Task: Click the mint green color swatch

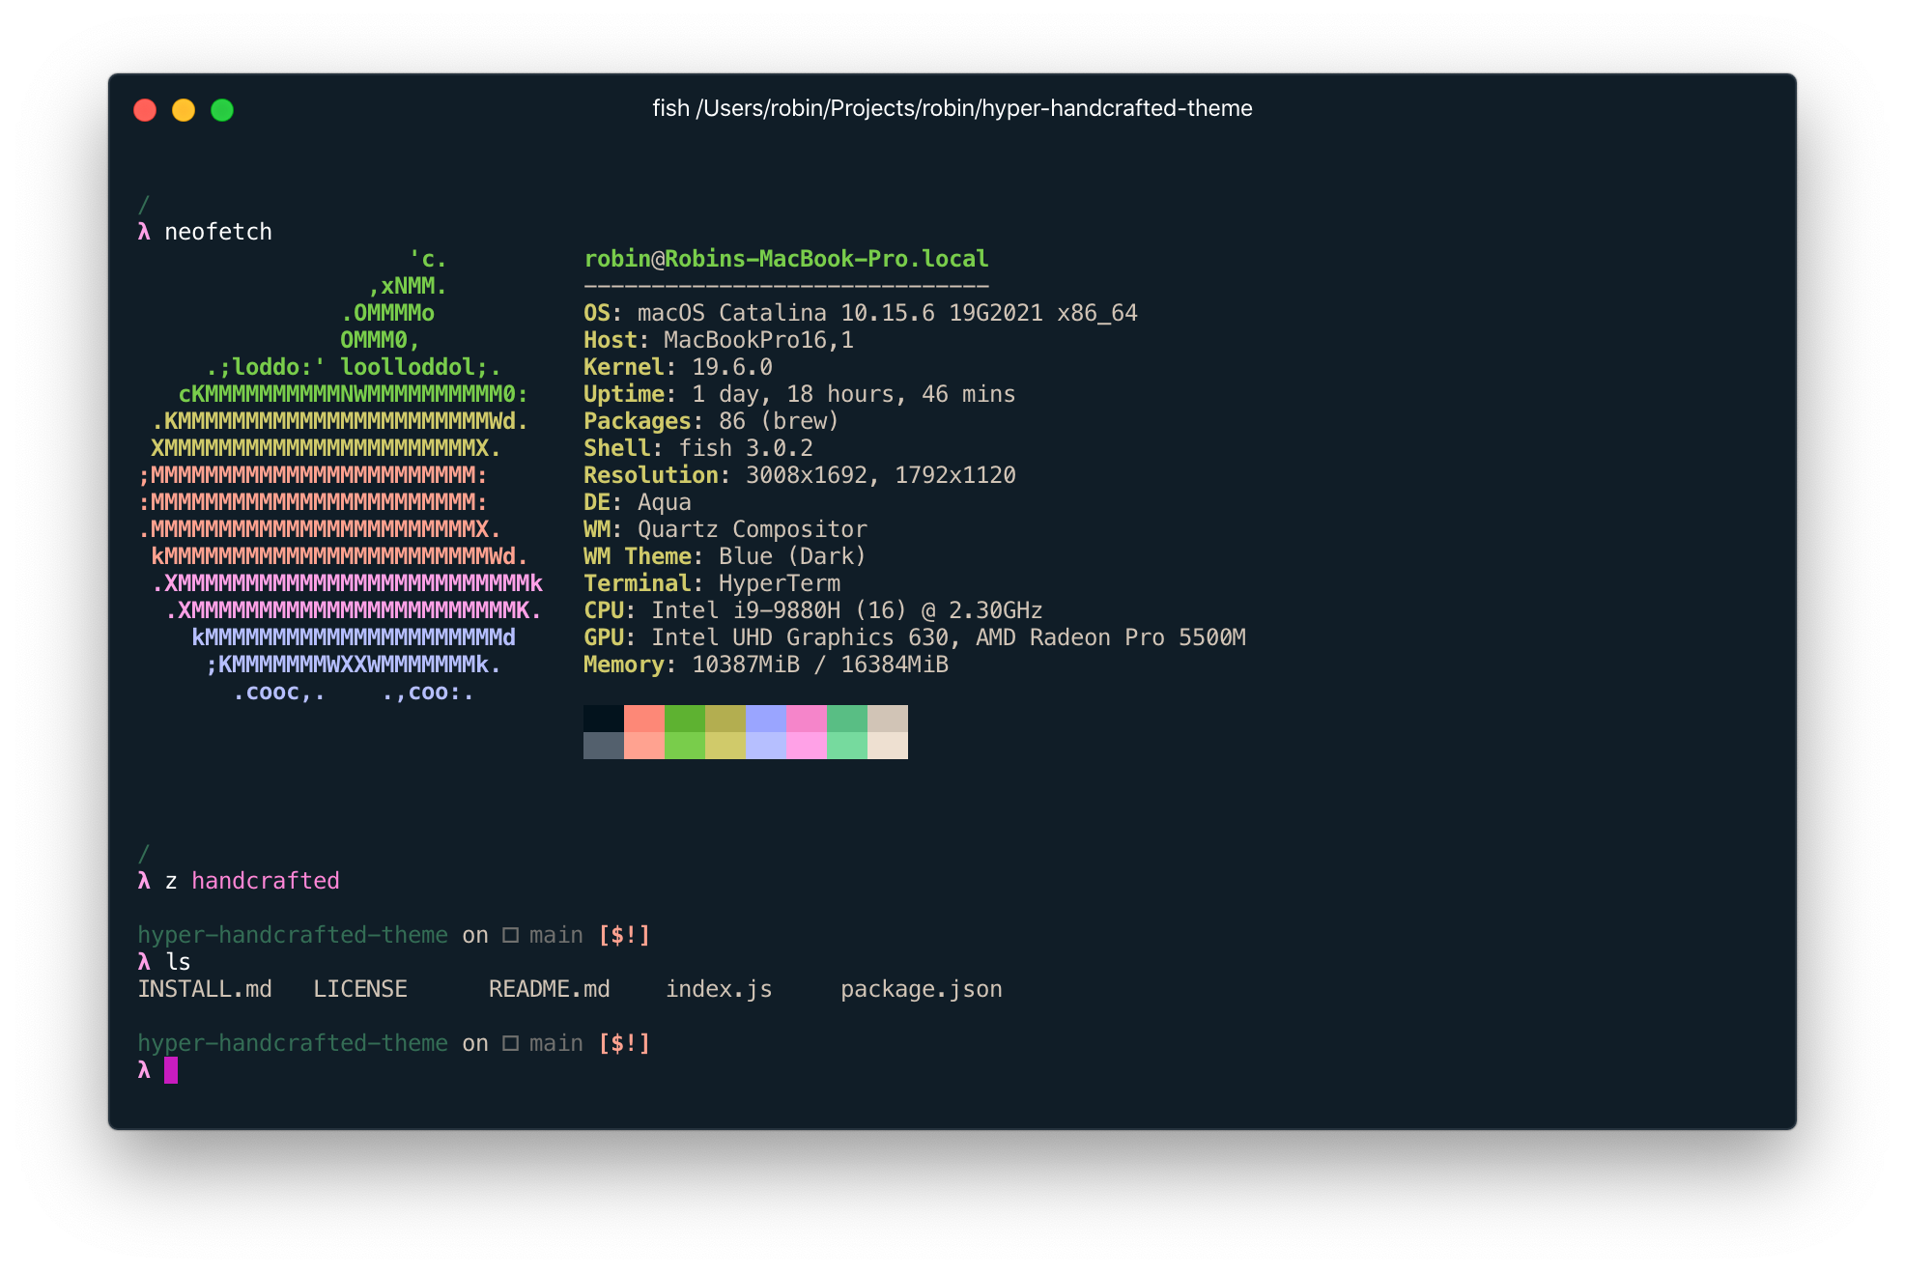Action: [x=846, y=719]
